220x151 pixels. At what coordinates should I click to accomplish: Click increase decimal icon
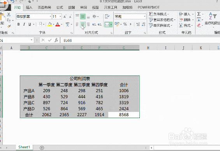tap(138, 24)
